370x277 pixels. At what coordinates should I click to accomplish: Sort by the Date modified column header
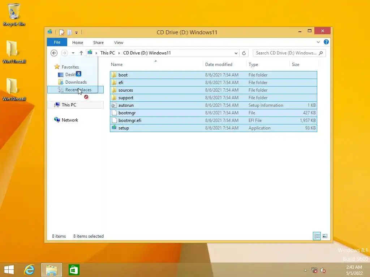224,64
